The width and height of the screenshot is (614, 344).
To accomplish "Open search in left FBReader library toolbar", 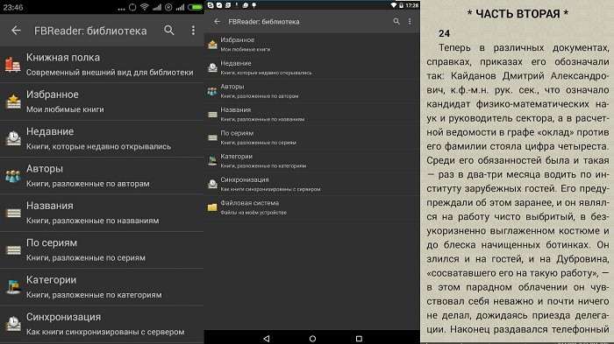I will pyautogui.click(x=169, y=30).
